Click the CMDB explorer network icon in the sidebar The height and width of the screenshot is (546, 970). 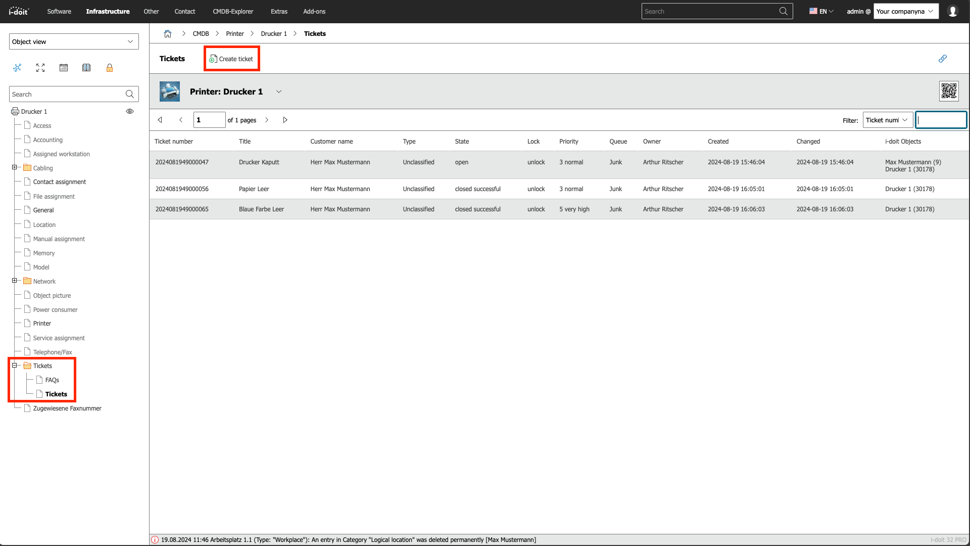(x=18, y=68)
